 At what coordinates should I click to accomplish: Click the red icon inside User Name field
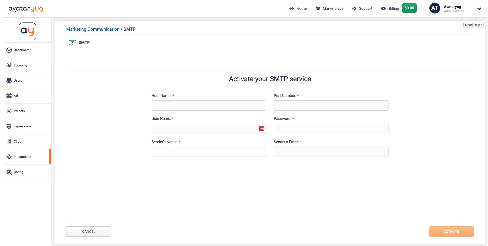262,128
